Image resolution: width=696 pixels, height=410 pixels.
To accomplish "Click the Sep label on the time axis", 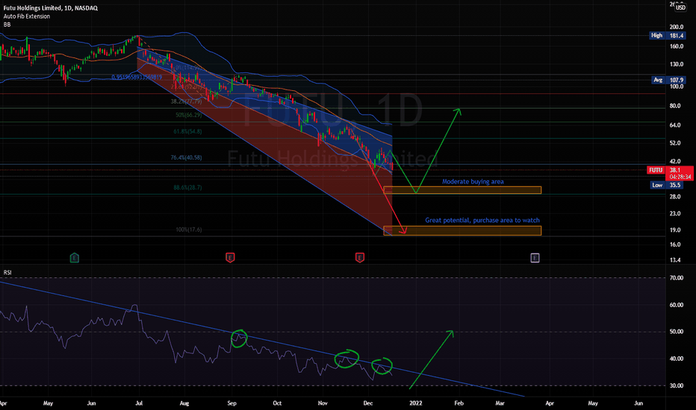I will pyautogui.click(x=232, y=403).
